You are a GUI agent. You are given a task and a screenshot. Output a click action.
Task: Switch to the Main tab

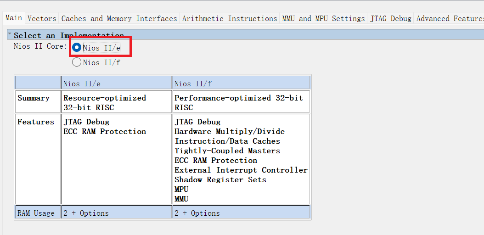[14, 18]
